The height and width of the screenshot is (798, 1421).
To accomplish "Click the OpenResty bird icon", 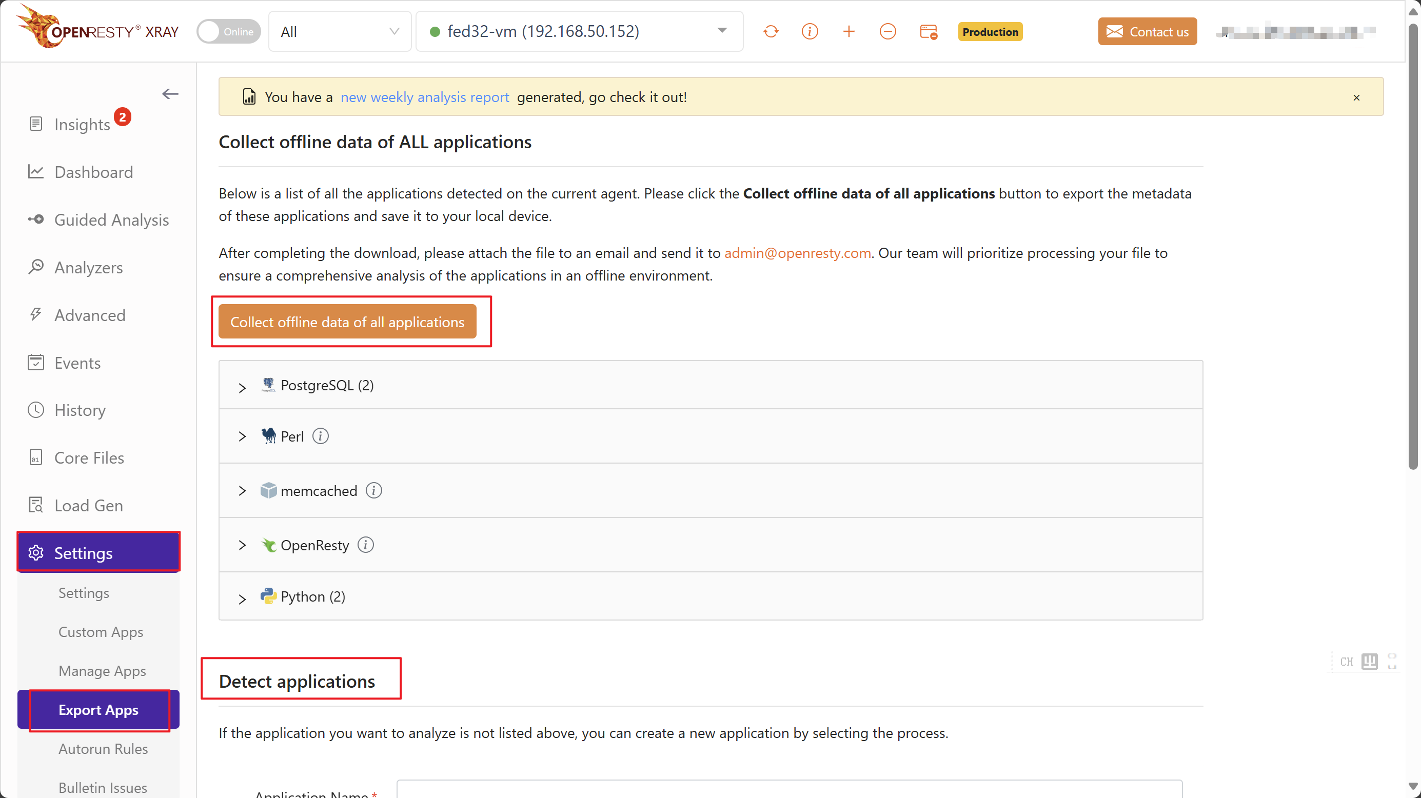I will click(x=268, y=544).
